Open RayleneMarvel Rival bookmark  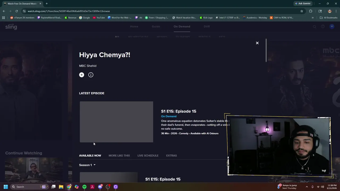(x=49, y=18)
